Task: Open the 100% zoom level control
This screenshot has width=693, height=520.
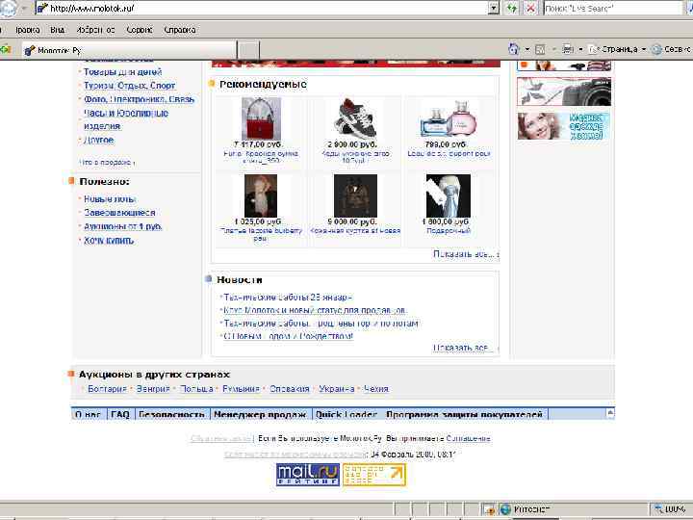Action: click(x=671, y=509)
